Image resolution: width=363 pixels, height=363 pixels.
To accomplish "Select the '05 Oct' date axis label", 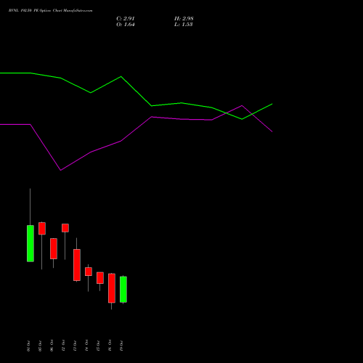I will pos(40,346).
